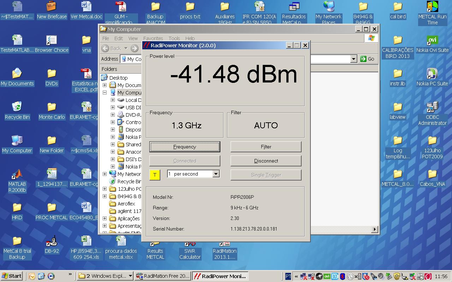Screen dimensions: 452x282
Task: Open the 'per second' rate dropdown
Action: pos(216,174)
